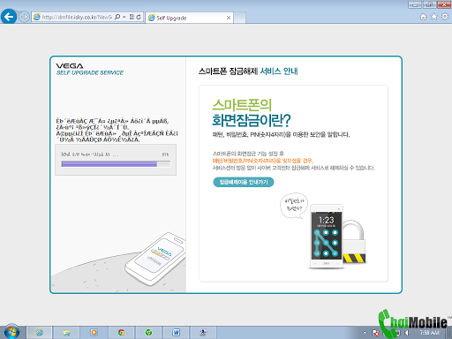The height and width of the screenshot is (339, 452).
Task: Open File Explorer from the taskbar
Action: tap(66, 333)
